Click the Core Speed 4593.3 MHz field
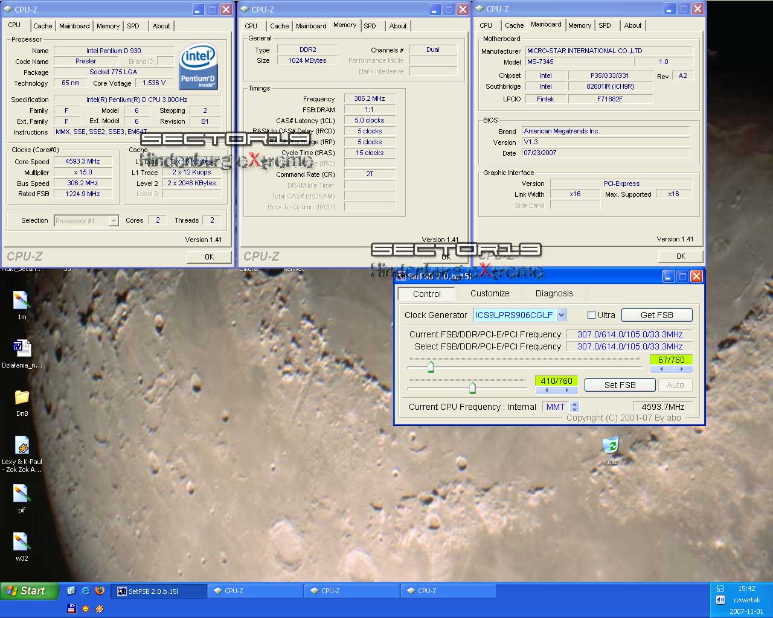This screenshot has width=773, height=618. pyautogui.click(x=83, y=161)
